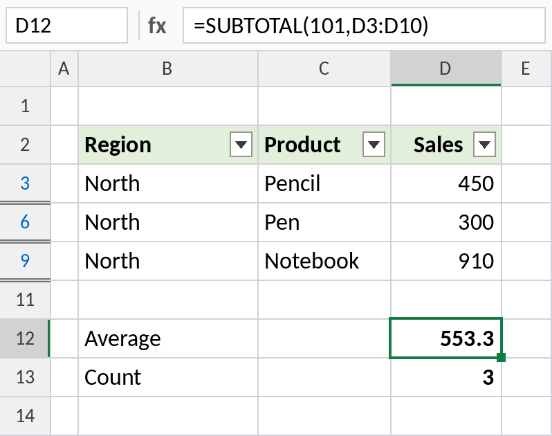Select column B header

pyautogui.click(x=168, y=69)
